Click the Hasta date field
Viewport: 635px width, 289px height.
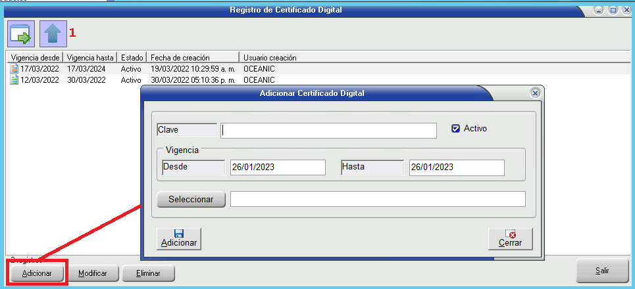(457, 167)
